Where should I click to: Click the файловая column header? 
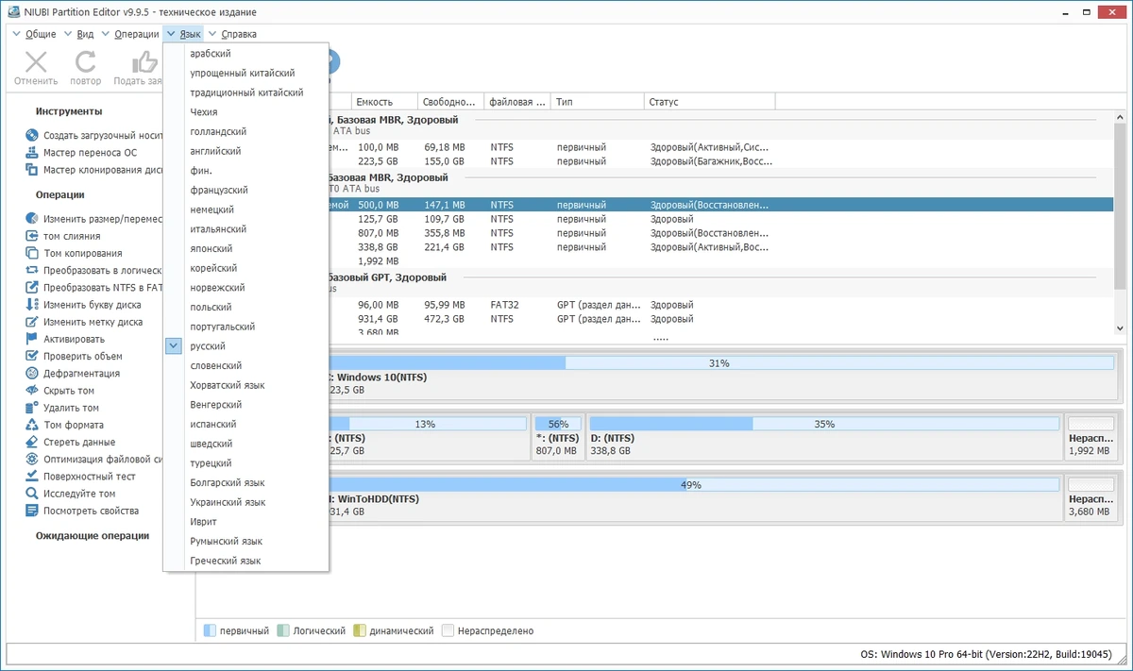517,101
